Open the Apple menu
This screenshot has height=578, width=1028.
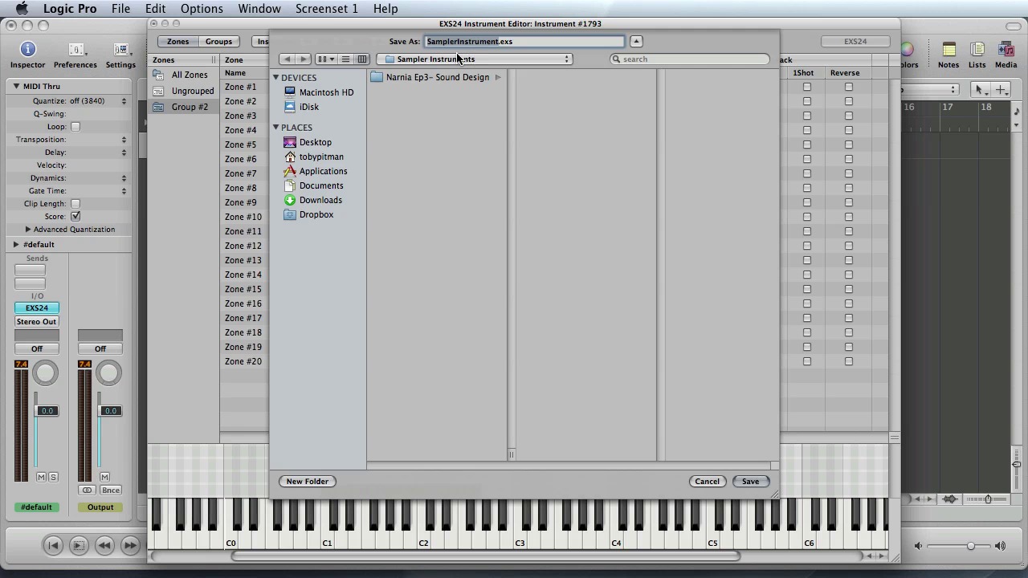click(22, 8)
